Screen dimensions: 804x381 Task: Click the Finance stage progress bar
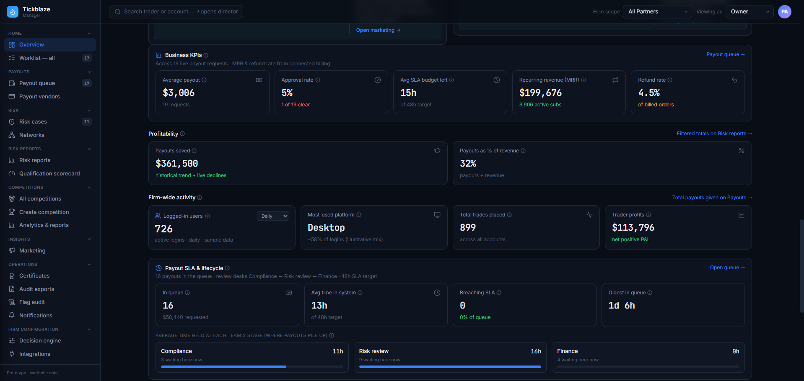648,367
